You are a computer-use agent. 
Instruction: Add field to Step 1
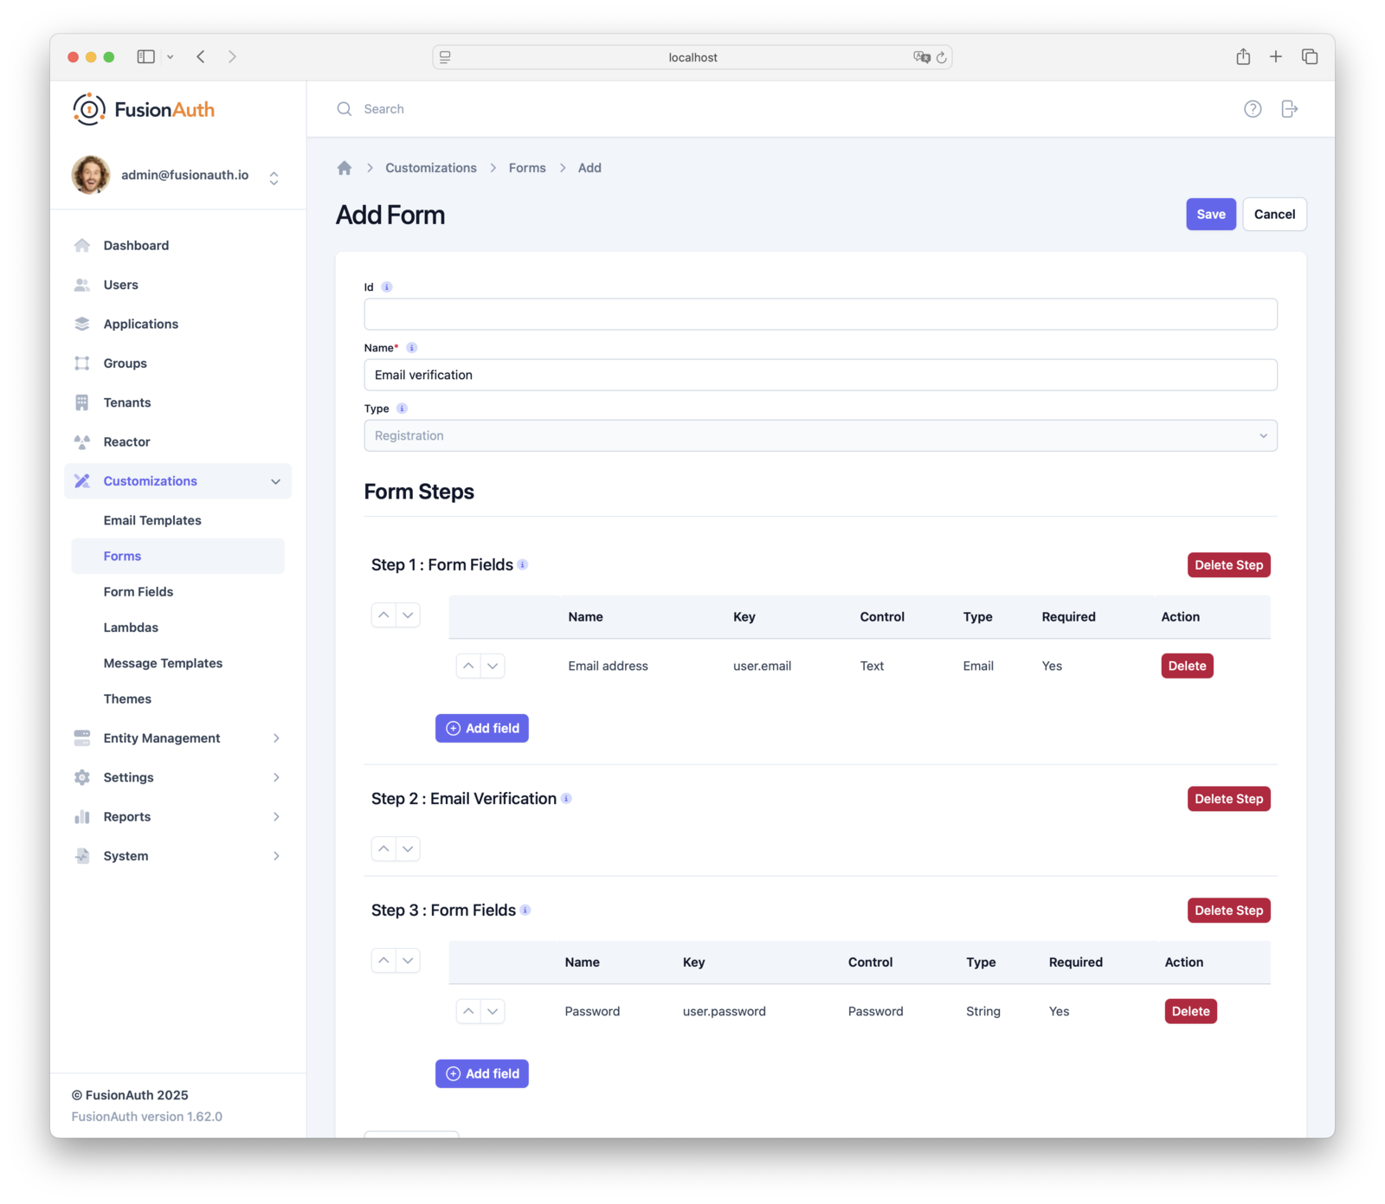click(482, 729)
